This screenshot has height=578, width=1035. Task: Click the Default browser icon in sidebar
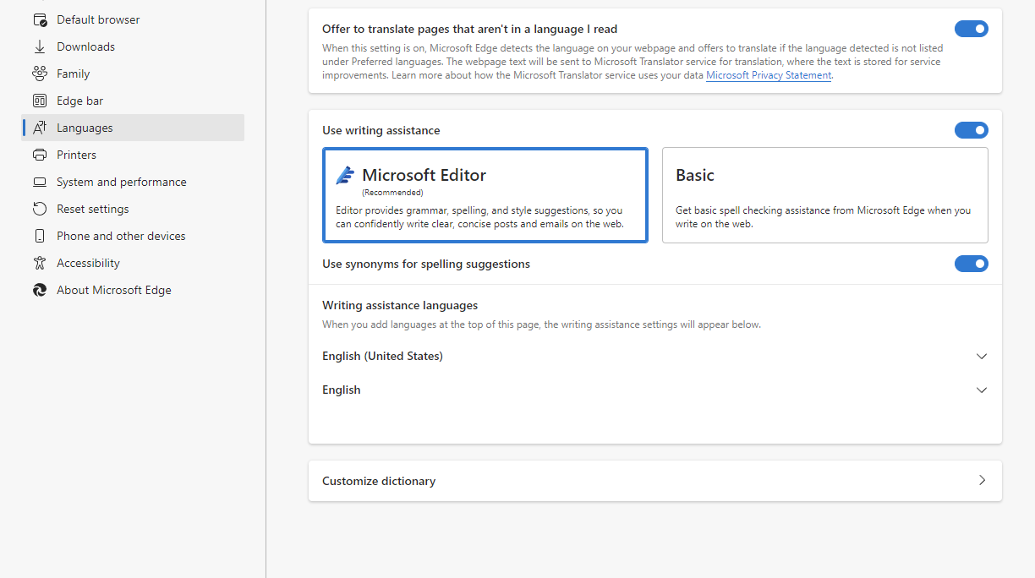39,19
